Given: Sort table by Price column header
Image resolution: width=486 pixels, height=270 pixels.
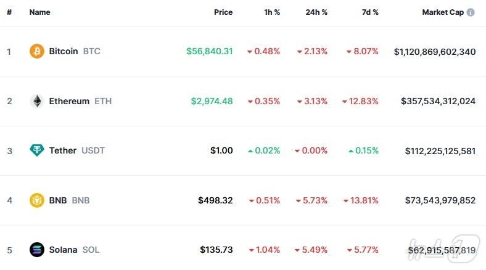Looking at the screenshot, I should [223, 12].
